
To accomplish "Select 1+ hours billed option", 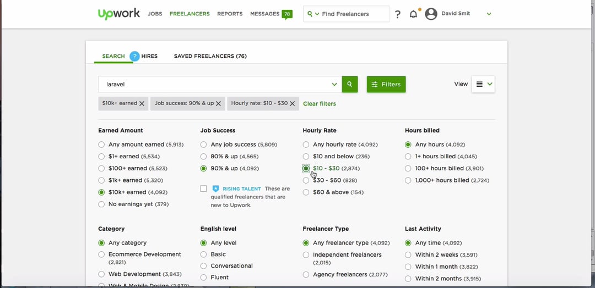I will coord(408,156).
